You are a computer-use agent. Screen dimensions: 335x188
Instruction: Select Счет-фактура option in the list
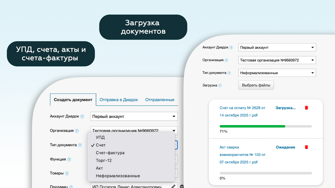click(110, 153)
